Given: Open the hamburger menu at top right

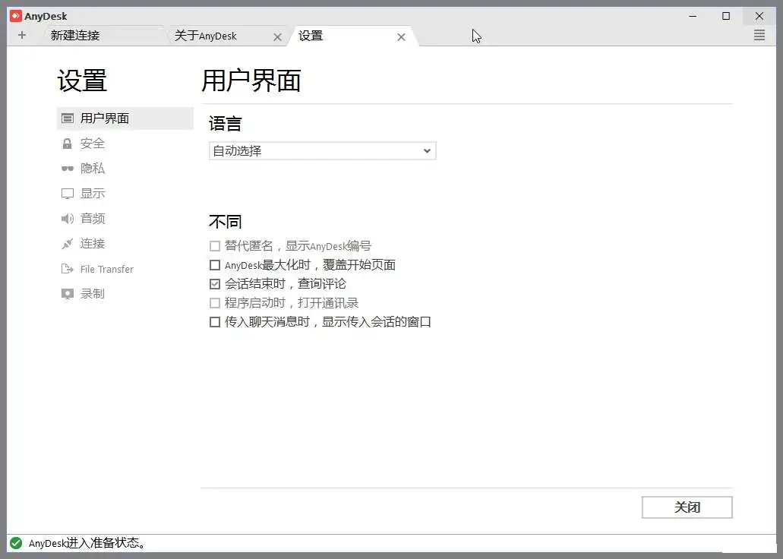Looking at the screenshot, I should tap(759, 35).
